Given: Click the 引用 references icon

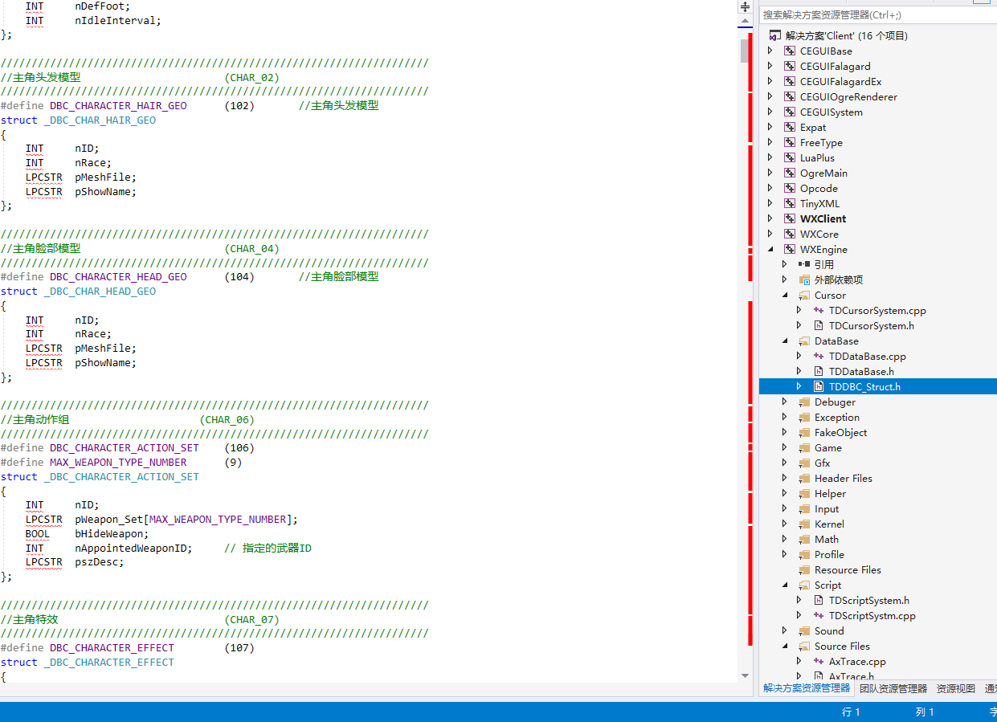Looking at the screenshot, I should [x=804, y=265].
